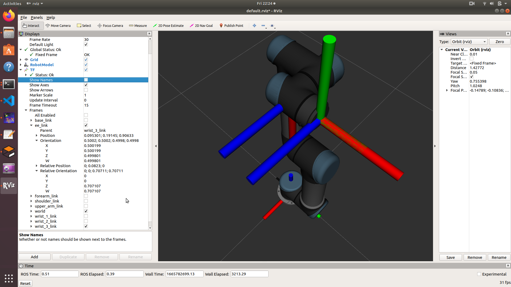This screenshot has height=287, width=511.
Task: Toggle the Default Light checkbox
Action: coord(86,45)
